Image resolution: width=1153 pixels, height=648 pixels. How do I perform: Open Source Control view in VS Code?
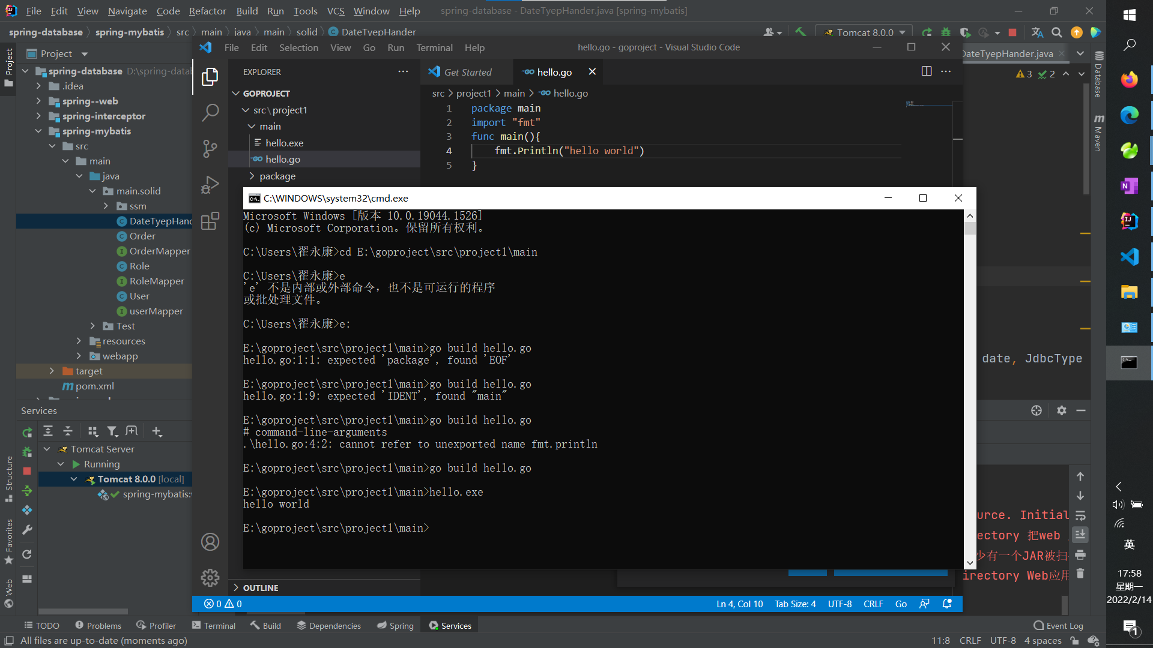pyautogui.click(x=210, y=148)
